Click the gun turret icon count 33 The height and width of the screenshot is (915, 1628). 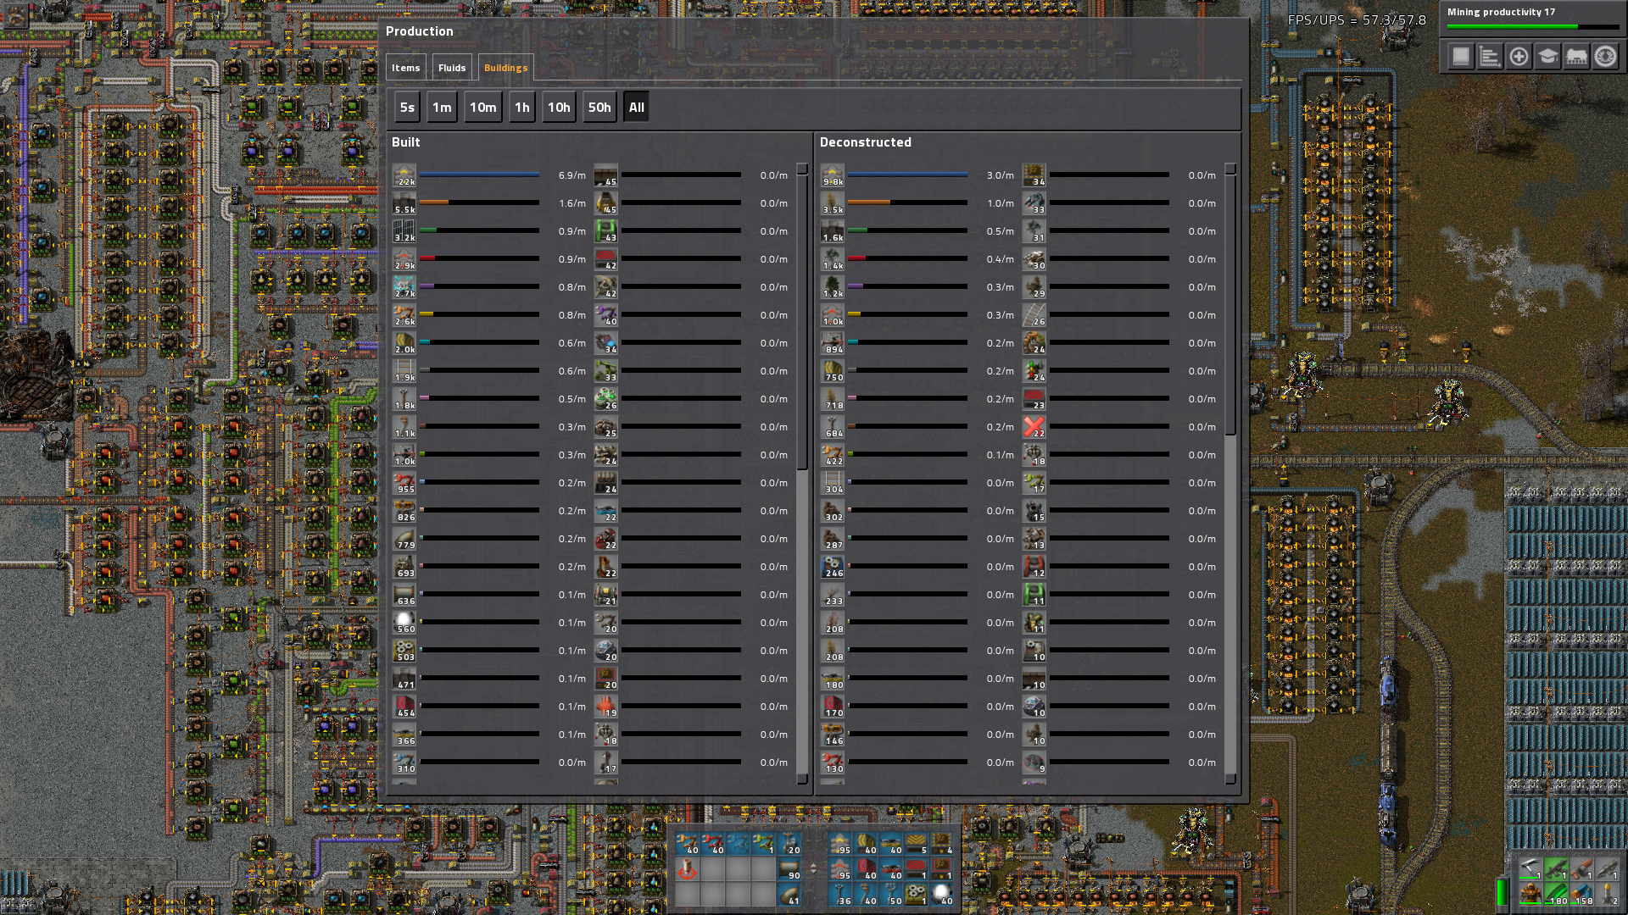(1034, 203)
